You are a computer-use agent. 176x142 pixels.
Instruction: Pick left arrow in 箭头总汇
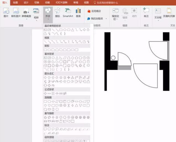(x=49, y=78)
